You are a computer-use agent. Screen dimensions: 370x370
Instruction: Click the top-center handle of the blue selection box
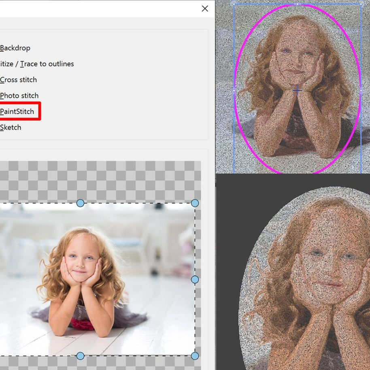tap(297, 4)
